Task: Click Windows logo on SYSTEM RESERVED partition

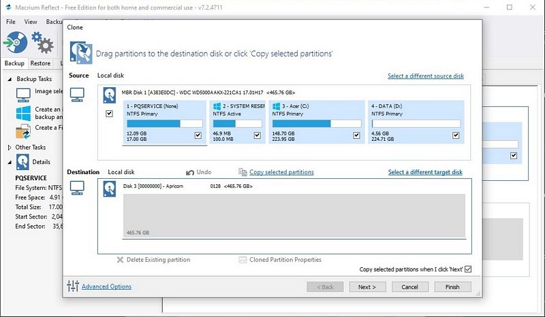Action: pos(217,106)
